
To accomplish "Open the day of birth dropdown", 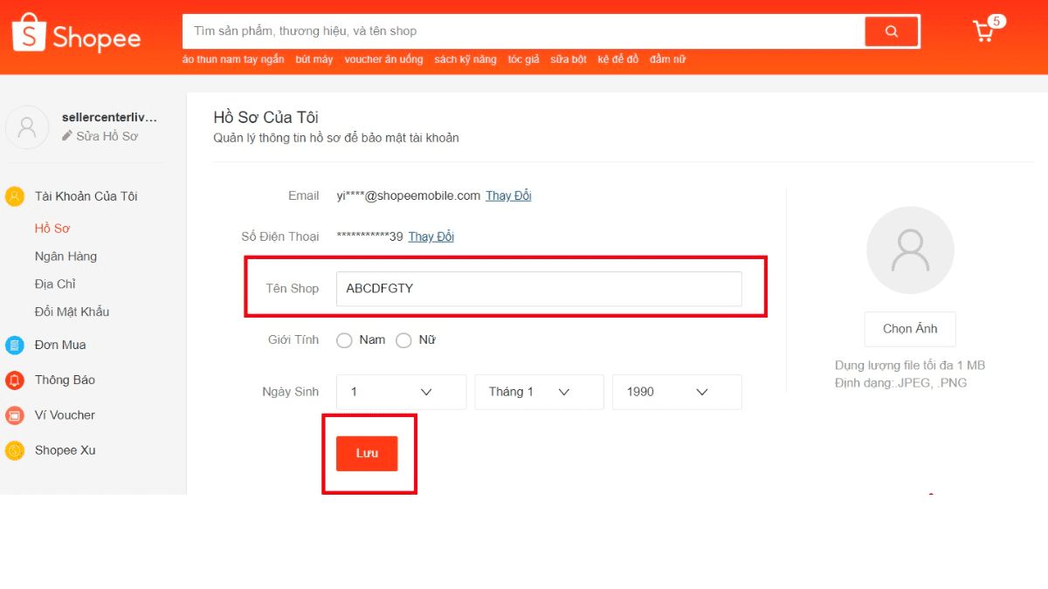I will (x=401, y=391).
